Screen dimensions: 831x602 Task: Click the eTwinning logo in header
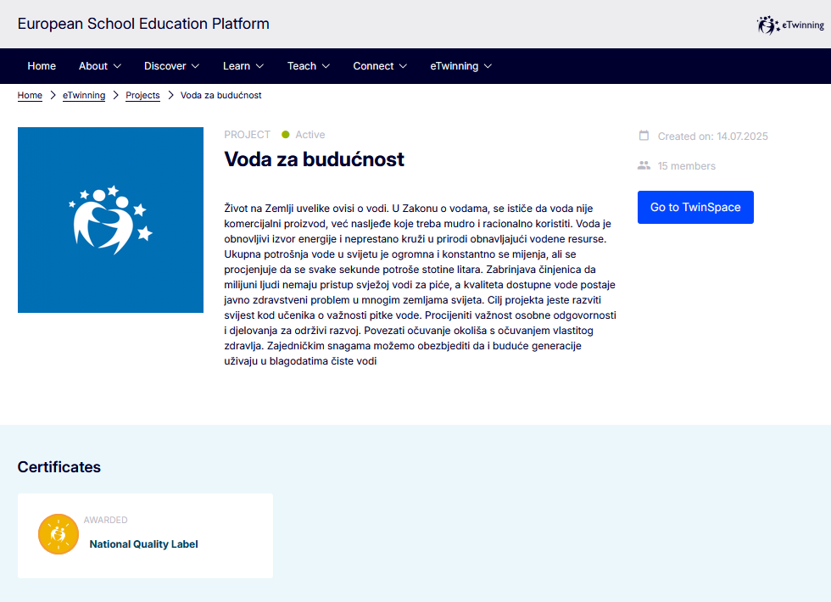point(790,25)
